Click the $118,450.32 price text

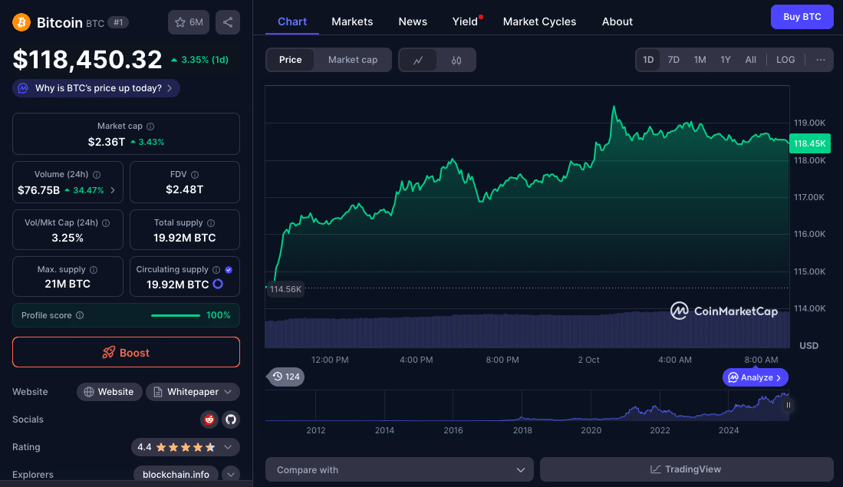coord(87,60)
